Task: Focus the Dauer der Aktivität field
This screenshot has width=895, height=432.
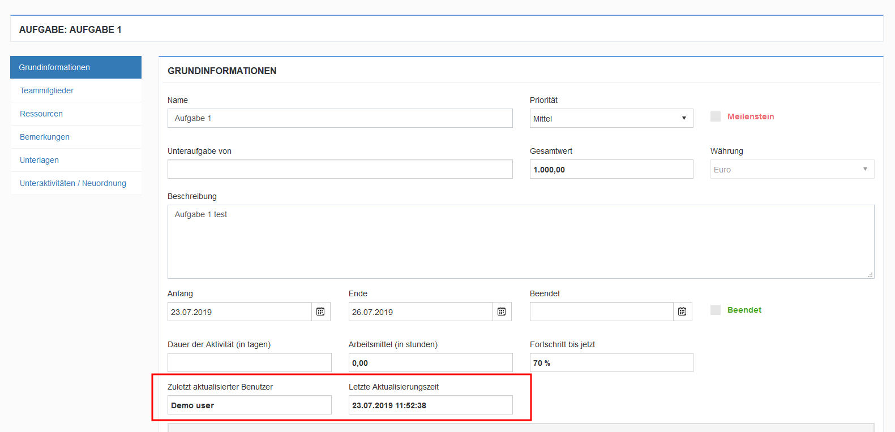Action: [x=250, y=362]
